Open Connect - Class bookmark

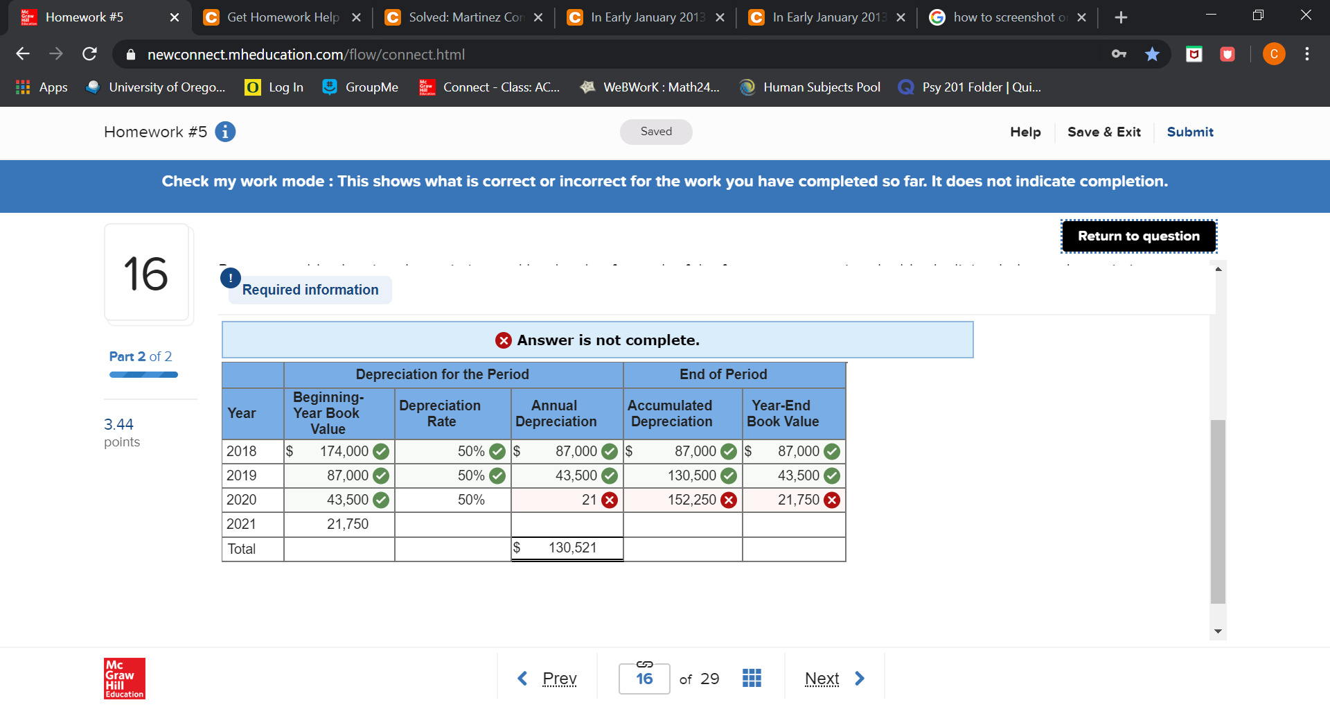(489, 87)
